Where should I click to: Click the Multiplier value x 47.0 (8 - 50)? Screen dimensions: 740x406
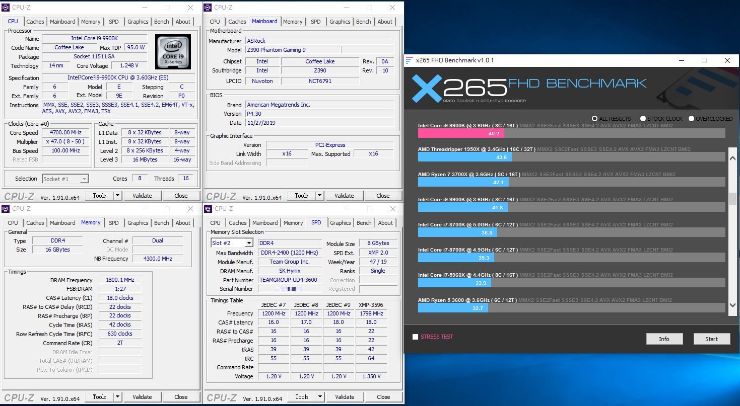[66, 142]
